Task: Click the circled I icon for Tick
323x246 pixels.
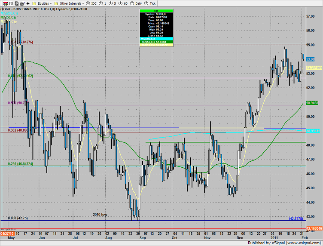Action: (x=146, y=3)
